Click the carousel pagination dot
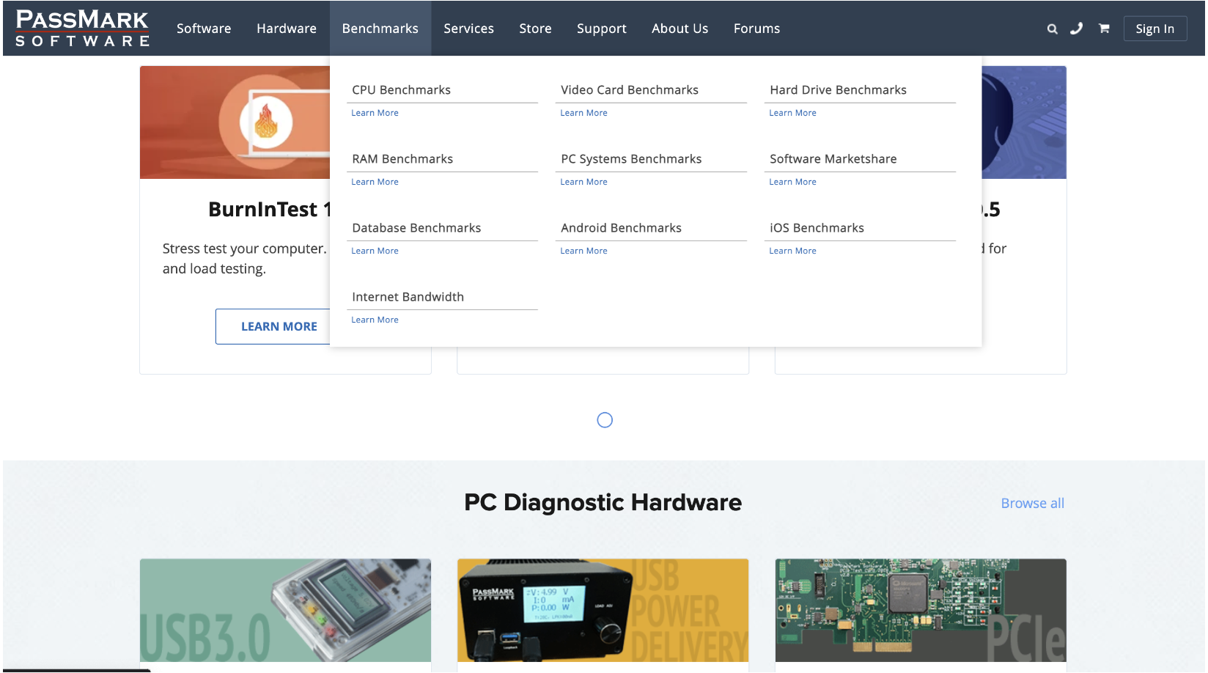1208x673 pixels. coord(605,420)
